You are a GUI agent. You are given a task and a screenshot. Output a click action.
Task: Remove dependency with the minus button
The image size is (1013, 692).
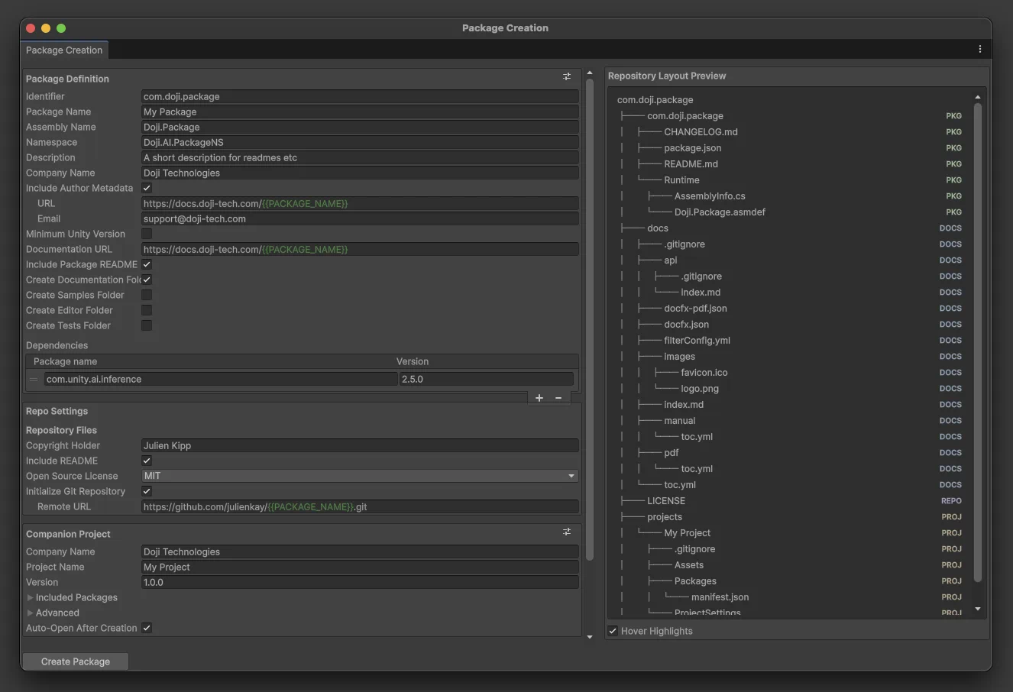point(558,398)
